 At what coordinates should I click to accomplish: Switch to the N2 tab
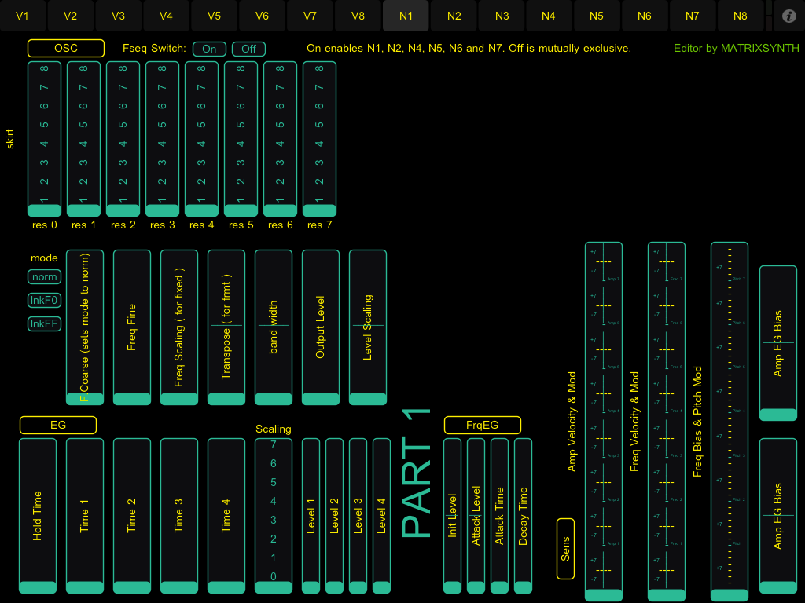pos(454,16)
